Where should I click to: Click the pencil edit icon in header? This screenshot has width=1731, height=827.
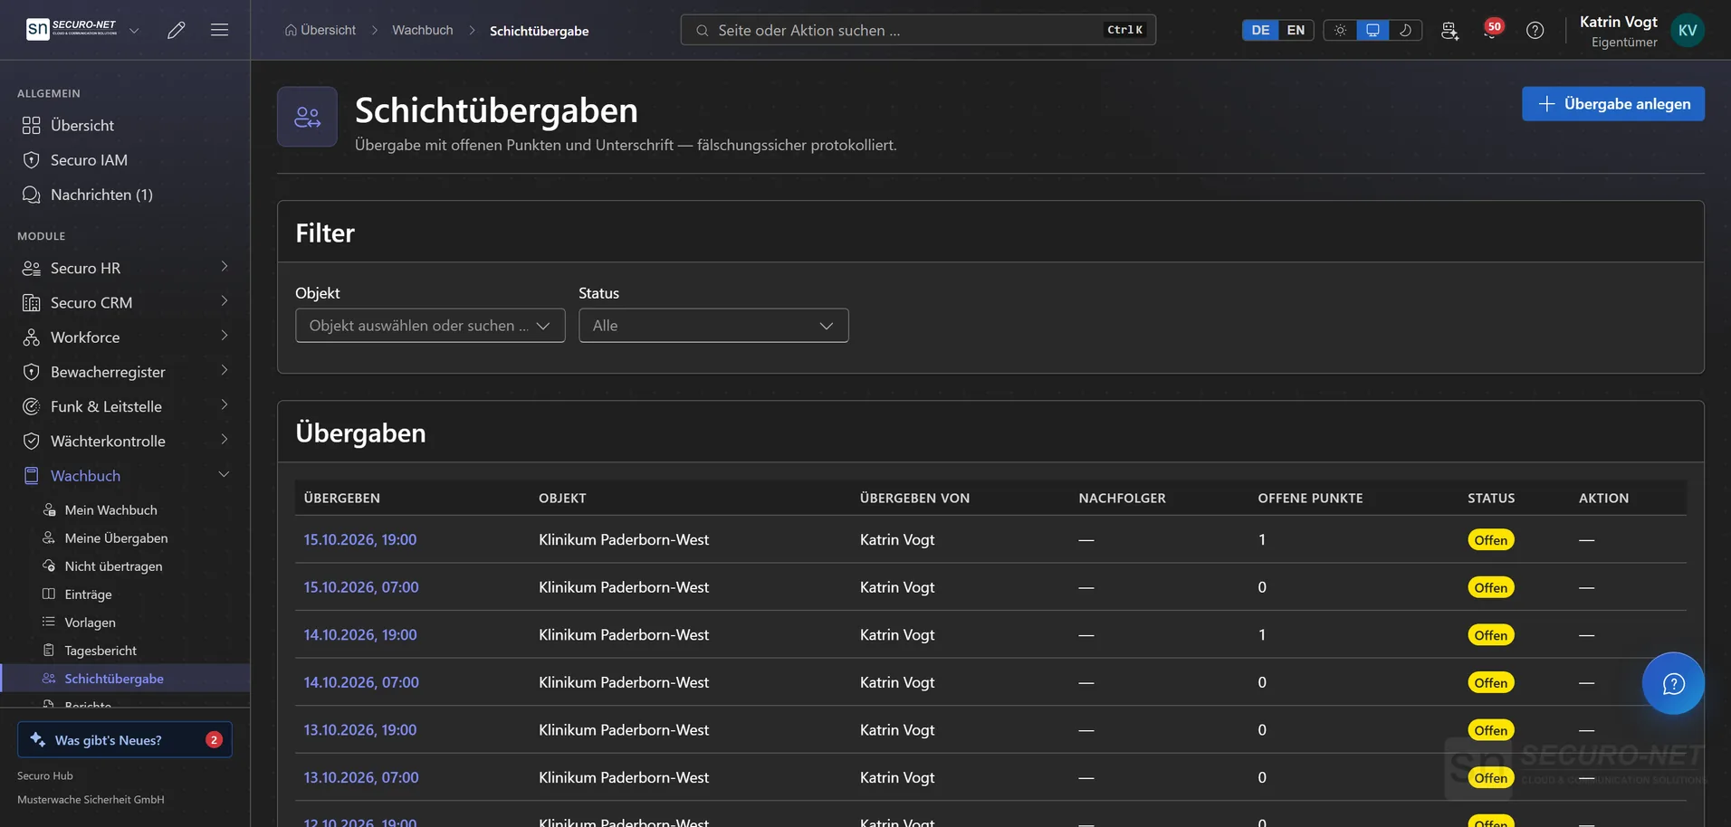(176, 30)
